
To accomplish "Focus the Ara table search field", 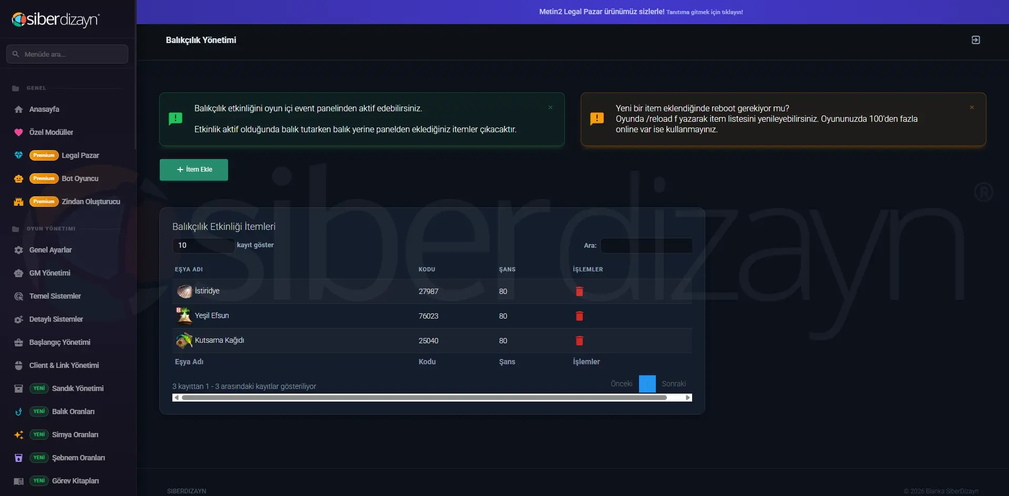I will [646, 246].
